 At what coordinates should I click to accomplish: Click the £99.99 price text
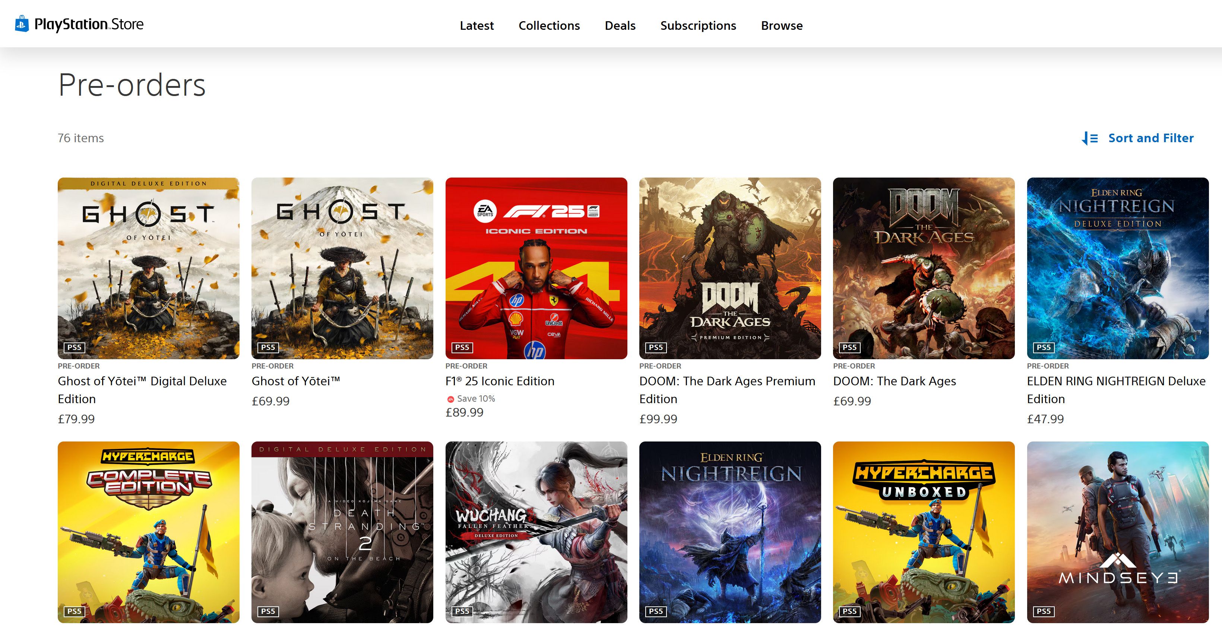pyautogui.click(x=658, y=419)
